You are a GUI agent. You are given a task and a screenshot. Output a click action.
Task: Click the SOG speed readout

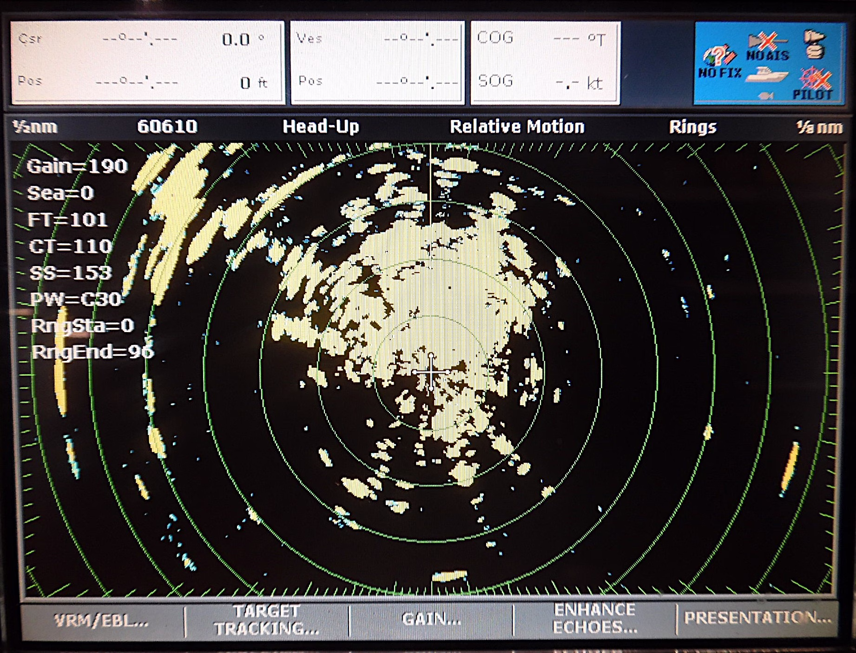click(545, 82)
